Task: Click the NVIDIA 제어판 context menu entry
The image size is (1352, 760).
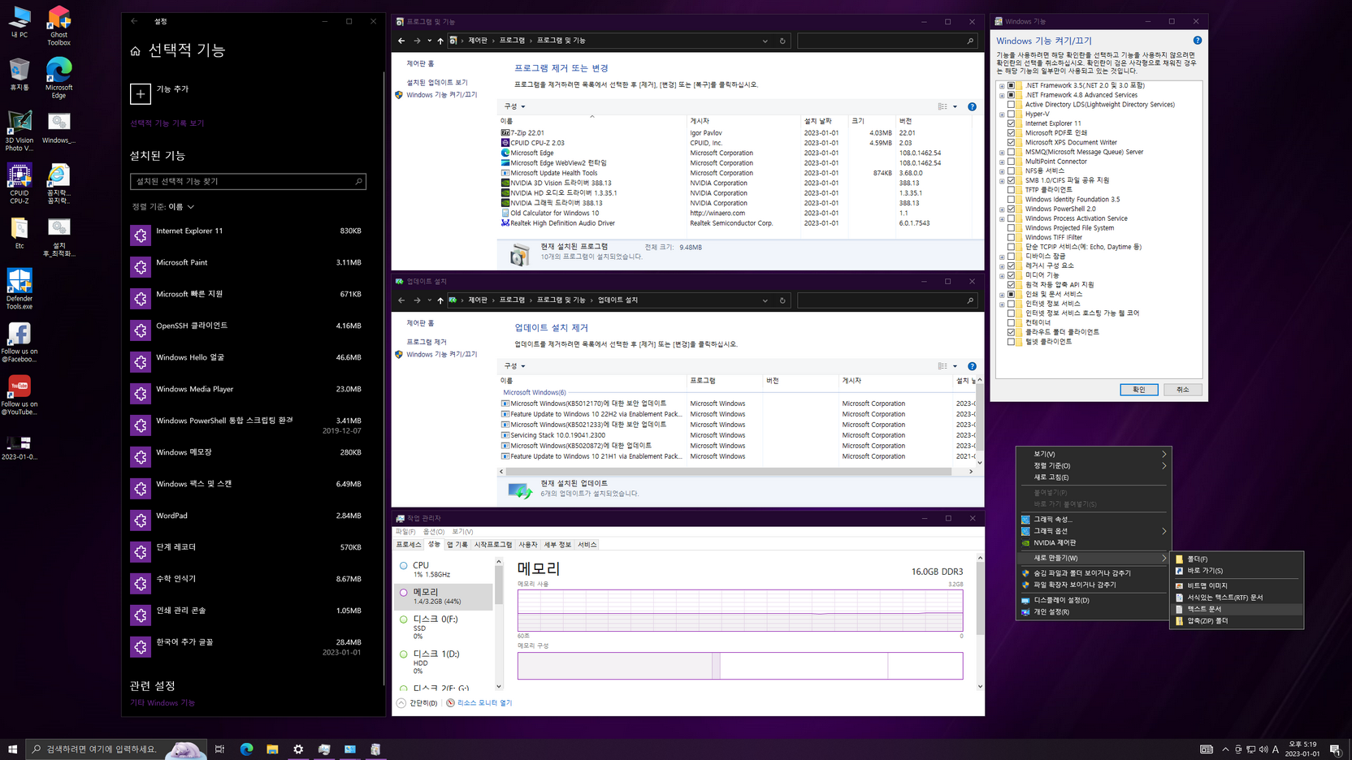Action: click(1093, 542)
